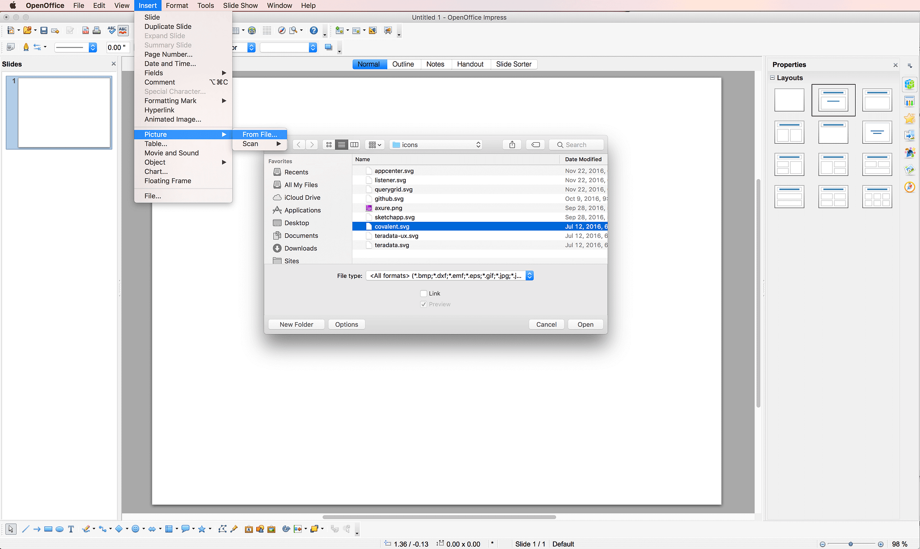Click the Print icon in toolbar
This screenshot has width=920, height=549.
97,30
